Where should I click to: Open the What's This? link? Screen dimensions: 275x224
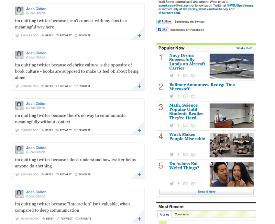point(244,48)
